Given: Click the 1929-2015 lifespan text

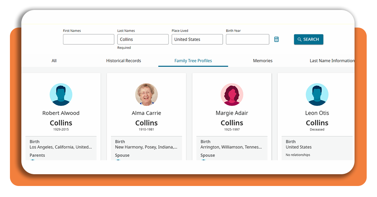Looking at the screenshot, I should click(x=61, y=129).
